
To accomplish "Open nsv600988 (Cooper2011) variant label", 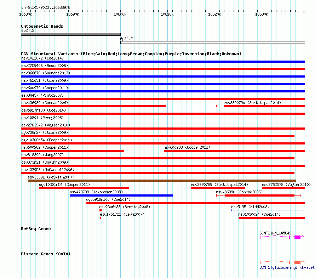I will coord(187,147).
